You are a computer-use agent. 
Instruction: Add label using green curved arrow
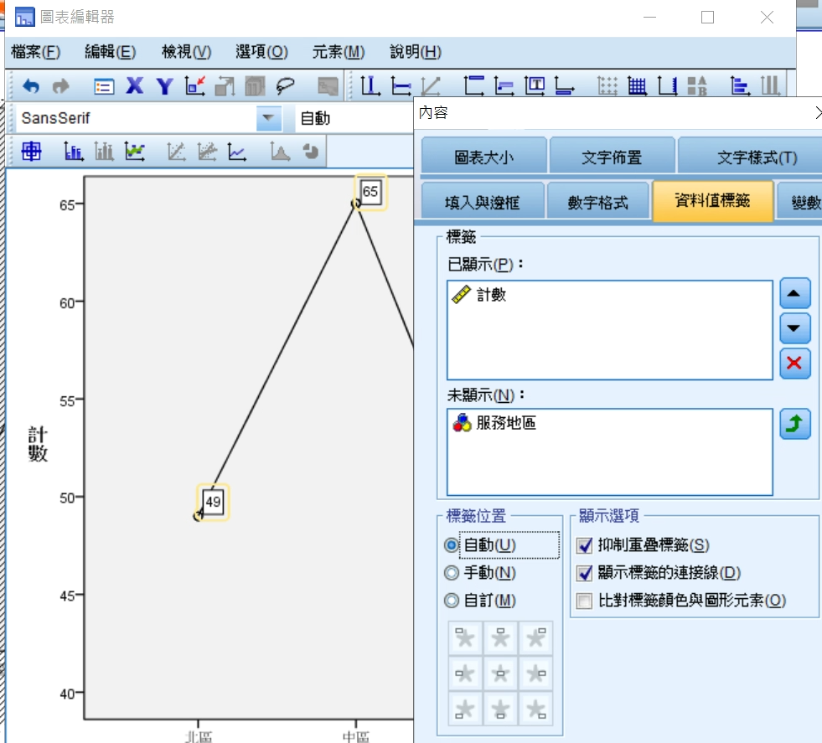coord(794,425)
